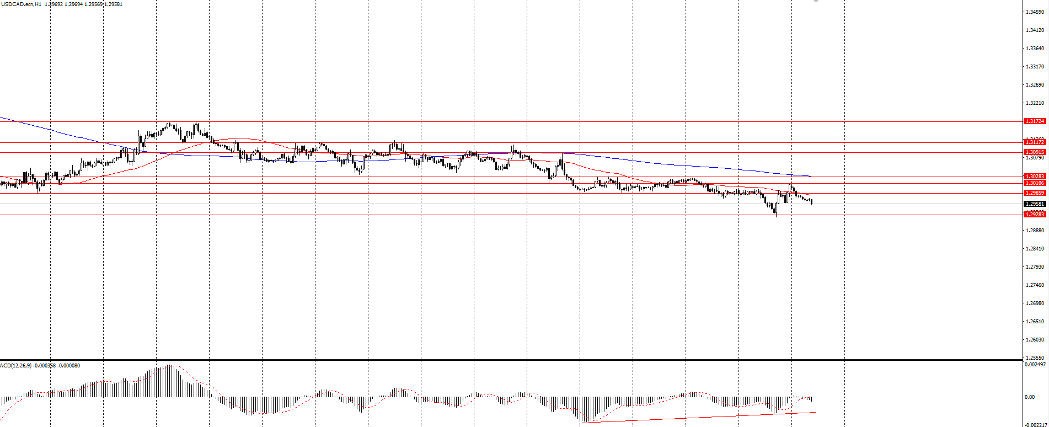The image size is (1049, 427).
Task: Click the 1.27930 price axis value
Action: coord(1035,267)
